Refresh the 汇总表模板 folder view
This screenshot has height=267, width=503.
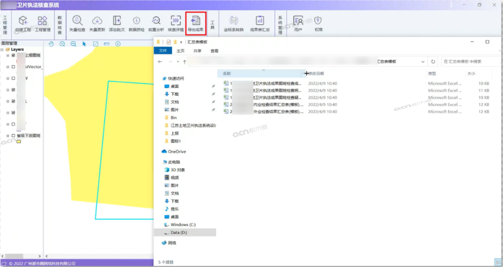(x=433, y=62)
